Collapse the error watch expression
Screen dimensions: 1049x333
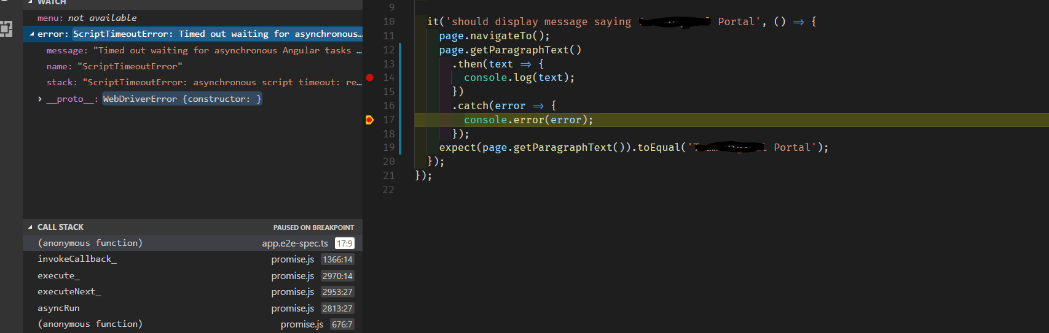tap(32, 34)
